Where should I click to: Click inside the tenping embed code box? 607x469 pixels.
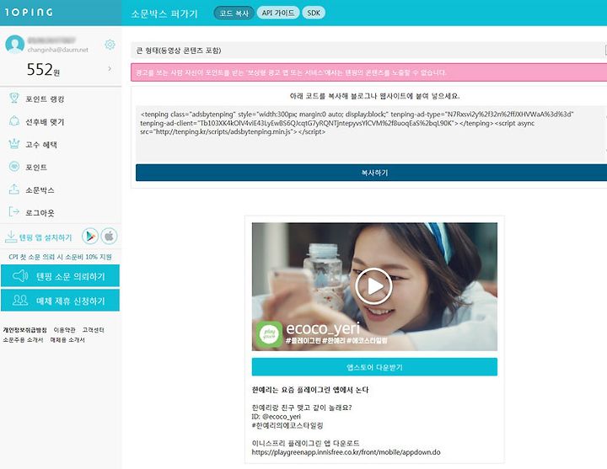tap(371, 133)
